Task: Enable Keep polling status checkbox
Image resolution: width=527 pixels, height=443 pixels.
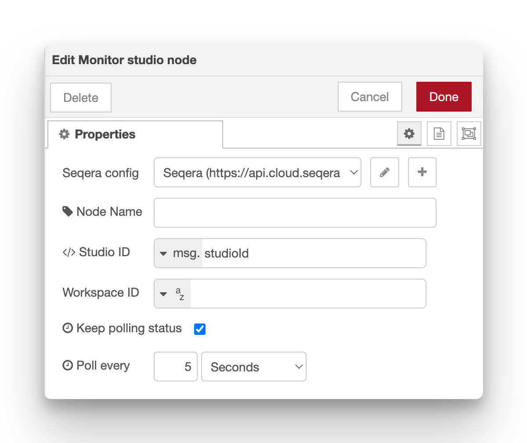Action: 200,329
